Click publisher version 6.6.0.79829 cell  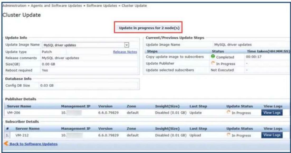108,113
